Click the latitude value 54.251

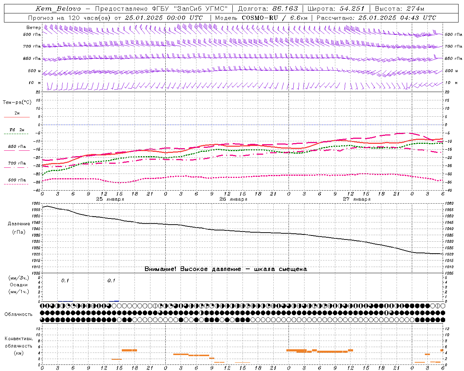352,9
